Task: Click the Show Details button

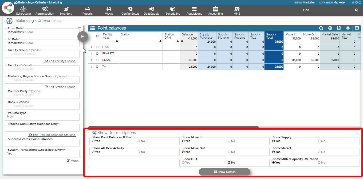Action: click(x=224, y=172)
